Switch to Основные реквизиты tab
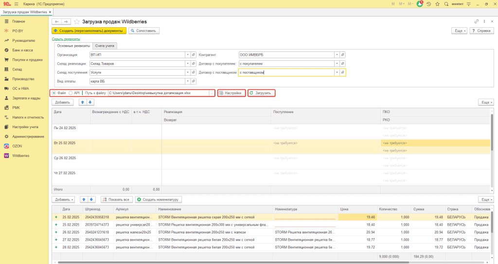498x264 pixels. coord(73,46)
